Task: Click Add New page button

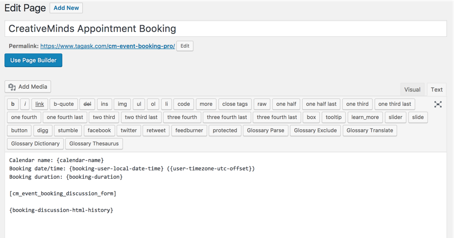Action: (x=66, y=8)
